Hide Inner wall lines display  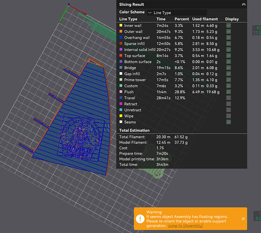[228, 26]
